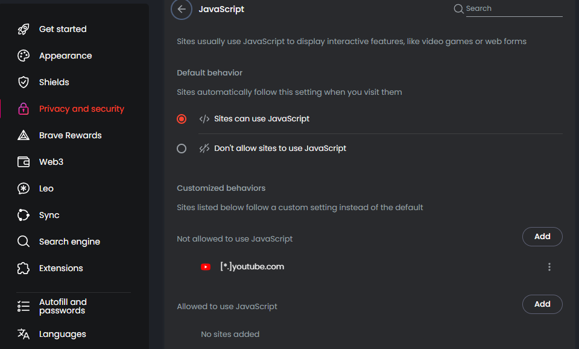Open Get started via rocket icon
The image size is (579, 349).
tap(24, 29)
